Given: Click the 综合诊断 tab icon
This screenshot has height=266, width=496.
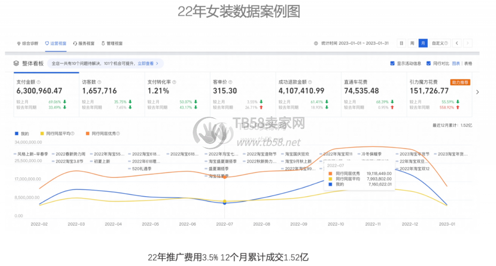Looking at the screenshot, I should tap(19, 43).
